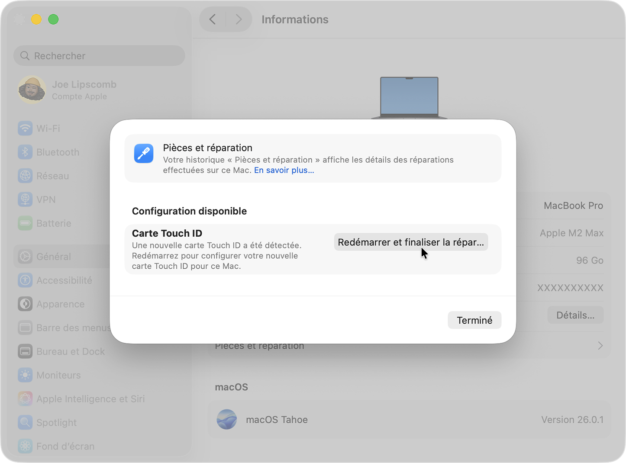Click the Détails… button
This screenshot has height=463, width=626.
[575, 315]
